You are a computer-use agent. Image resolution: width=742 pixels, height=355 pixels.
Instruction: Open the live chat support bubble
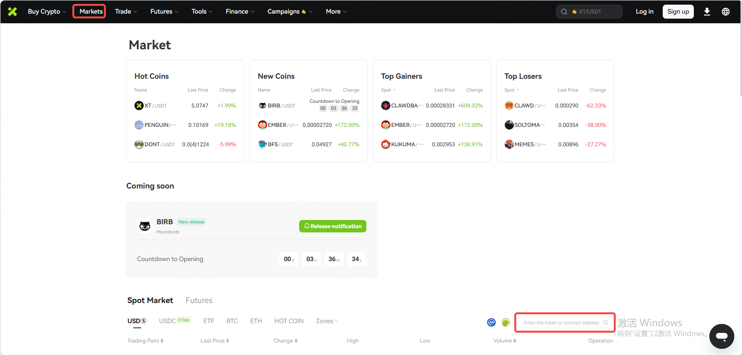(721, 336)
